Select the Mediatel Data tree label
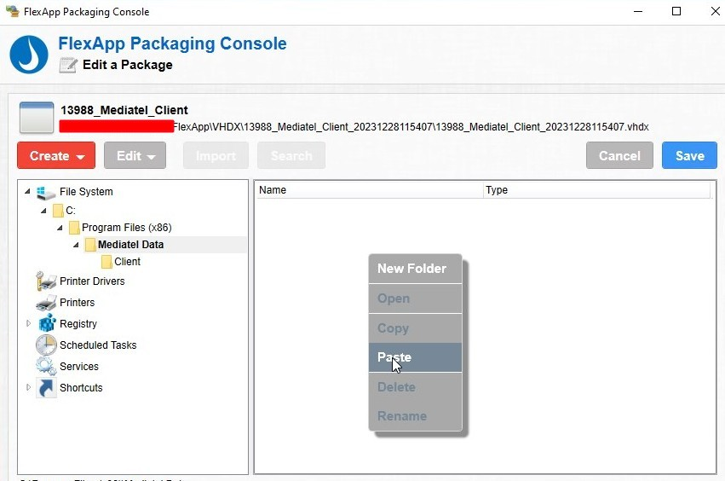 tap(131, 245)
